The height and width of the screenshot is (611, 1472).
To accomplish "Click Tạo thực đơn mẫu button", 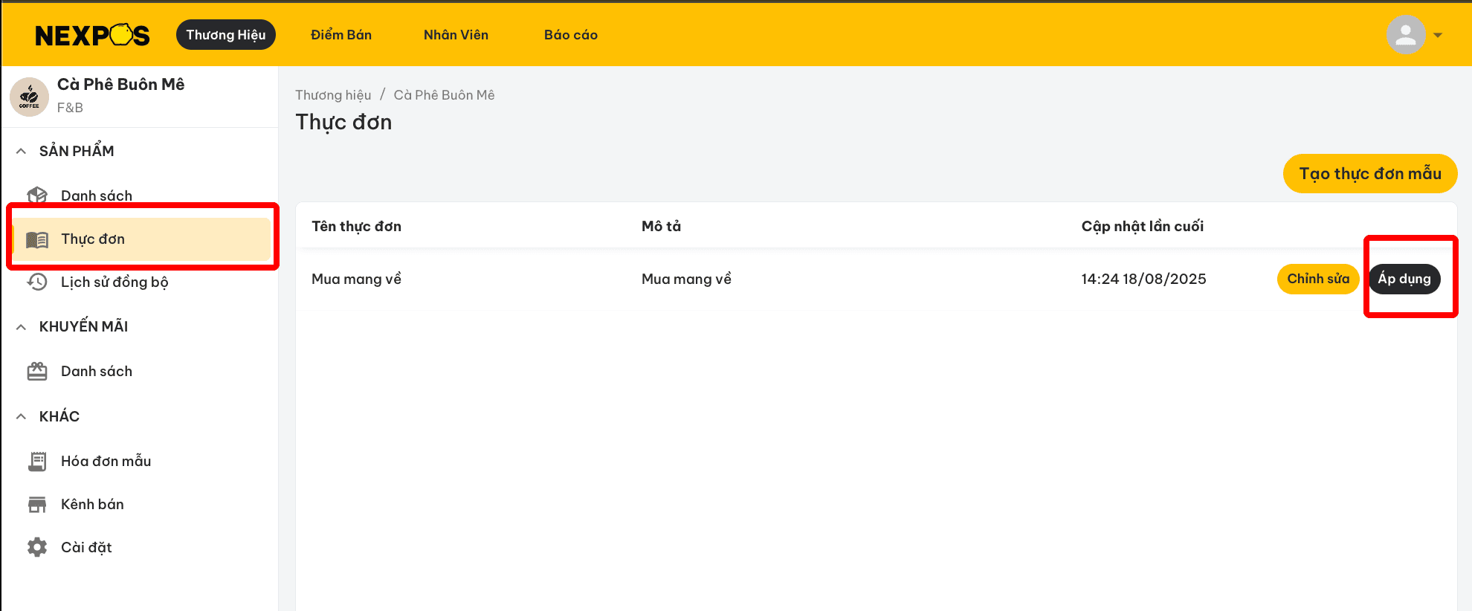I will pos(1370,173).
